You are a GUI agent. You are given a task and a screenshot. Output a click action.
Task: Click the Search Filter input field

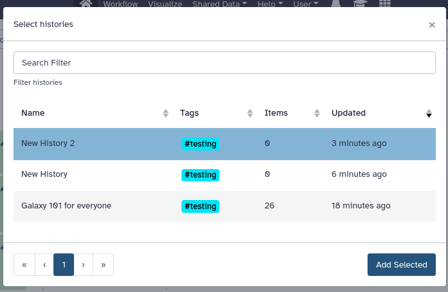[x=225, y=63]
